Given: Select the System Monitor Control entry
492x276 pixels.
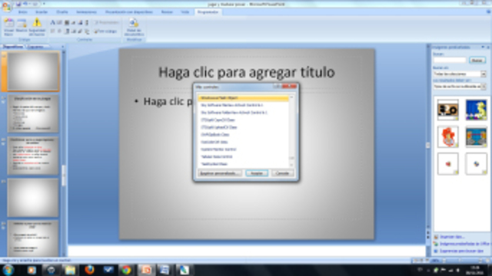Looking at the screenshot, I should [x=243, y=149].
